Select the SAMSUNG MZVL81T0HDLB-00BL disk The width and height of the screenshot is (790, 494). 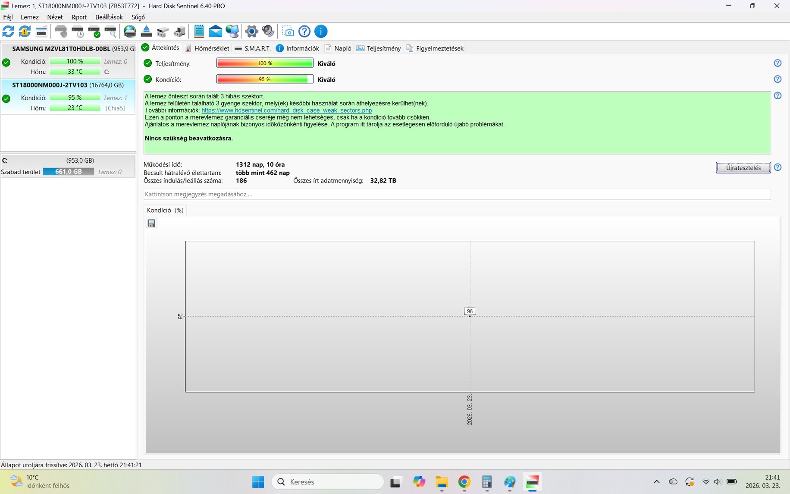click(x=68, y=60)
